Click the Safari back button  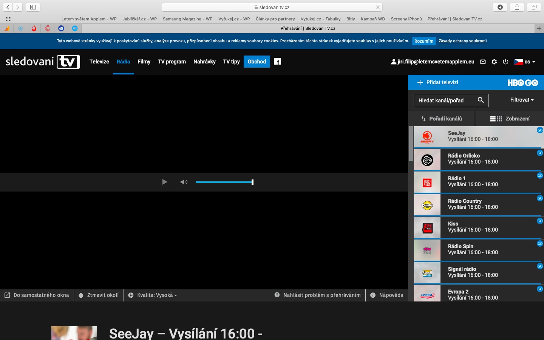(x=8, y=7)
